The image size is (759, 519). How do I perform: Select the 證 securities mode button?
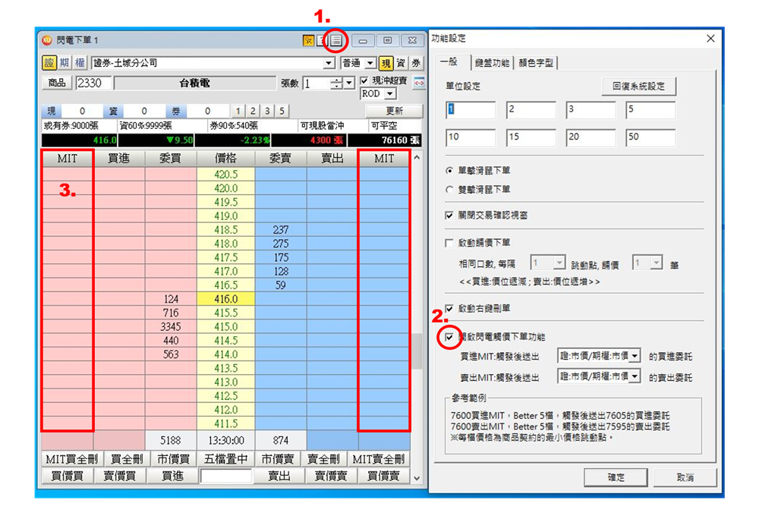click(x=49, y=63)
